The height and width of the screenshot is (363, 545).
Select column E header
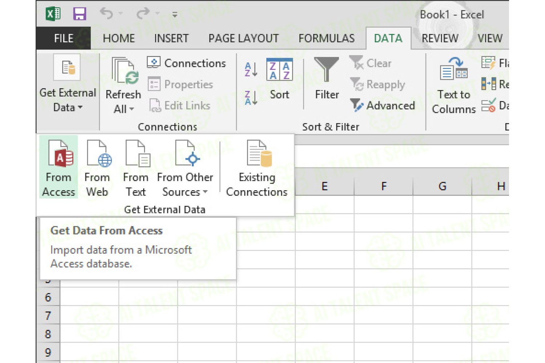(x=324, y=186)
